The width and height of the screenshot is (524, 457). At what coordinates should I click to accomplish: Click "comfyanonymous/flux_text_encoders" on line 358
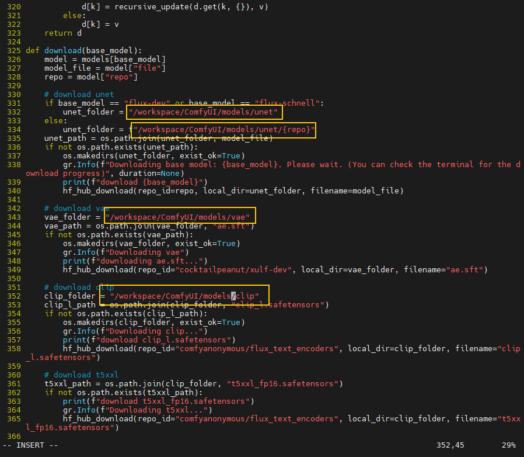coord(257,349)
